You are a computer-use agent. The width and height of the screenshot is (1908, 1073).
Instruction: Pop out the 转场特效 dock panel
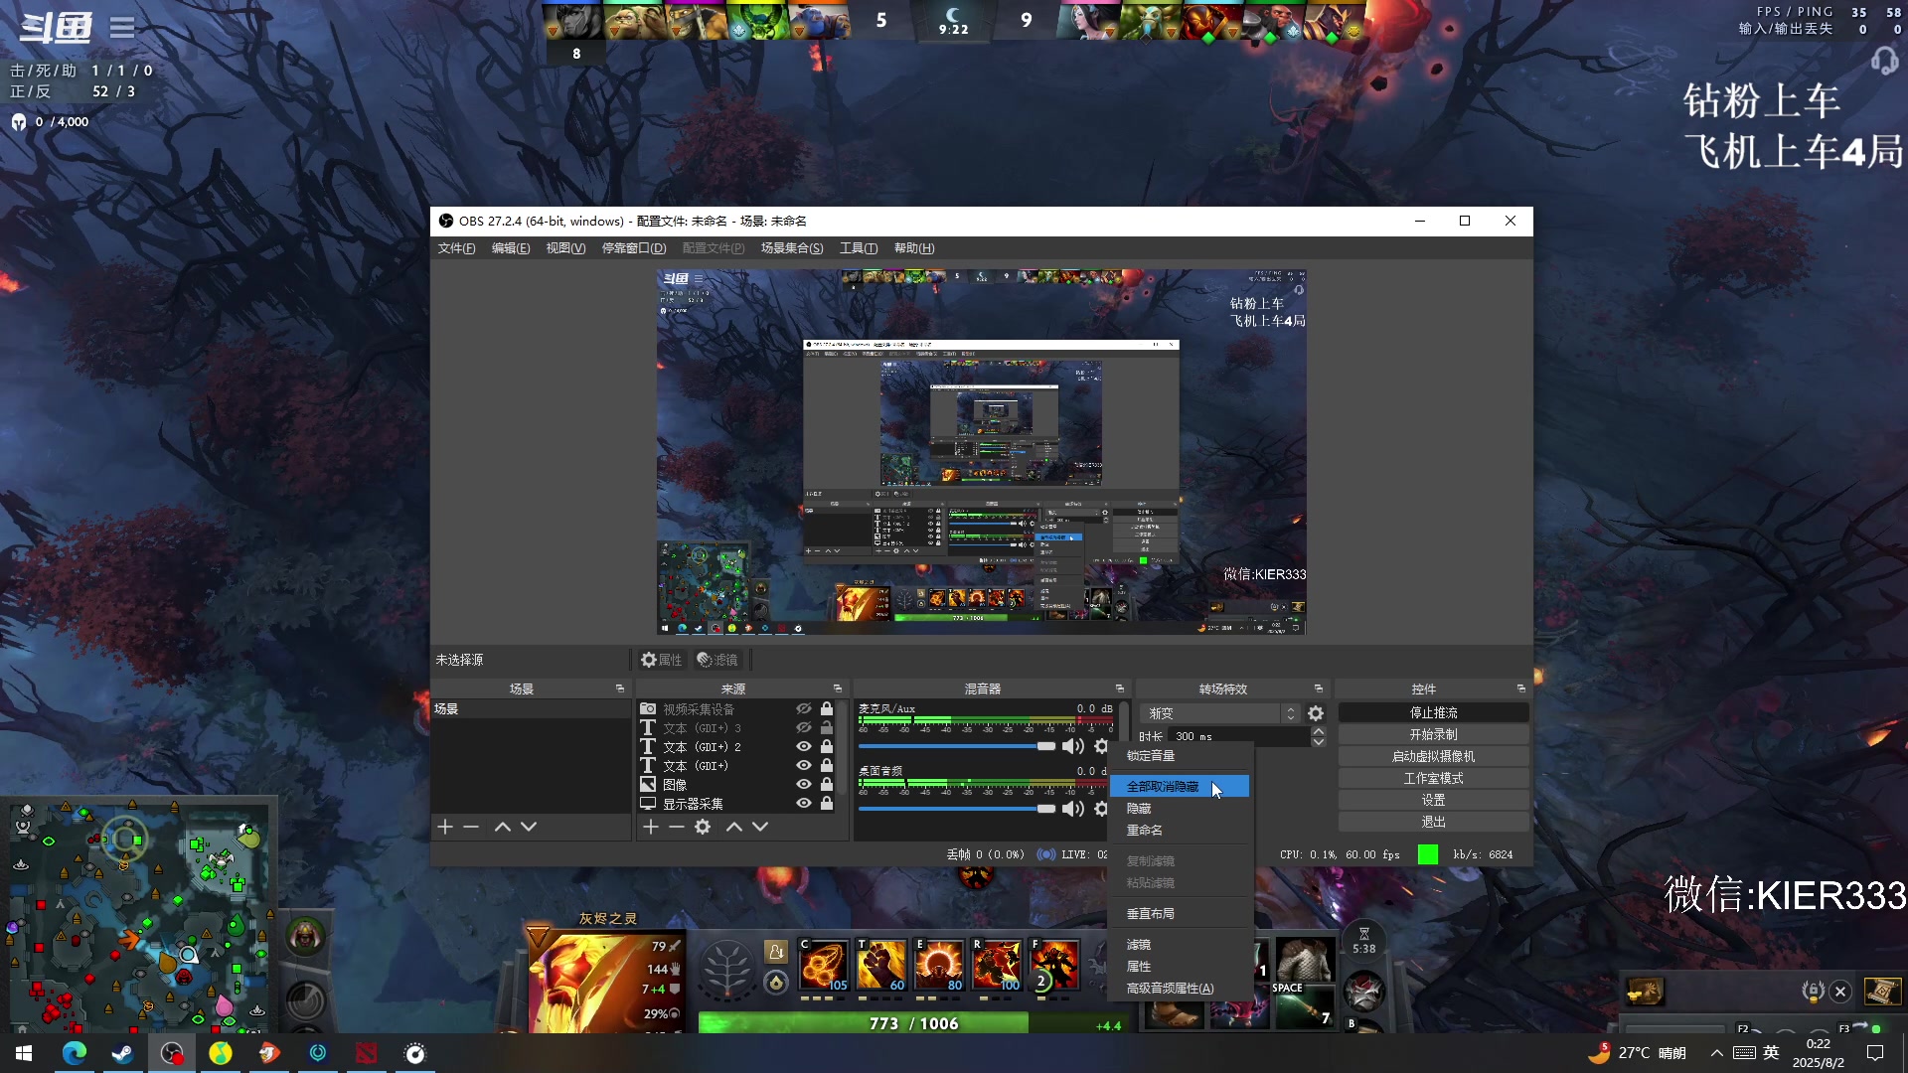(1319, 689)
